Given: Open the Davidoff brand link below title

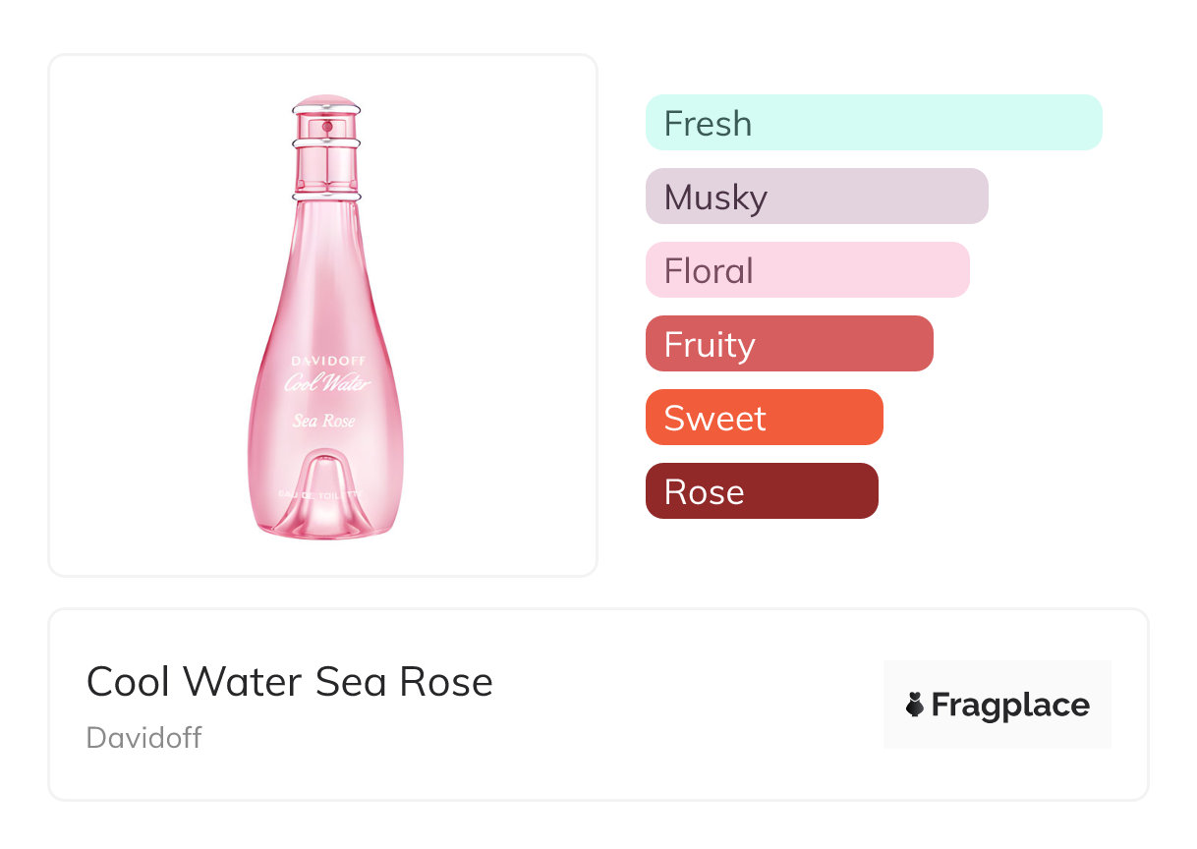Looking at the screenshot, I should [143, 738].
